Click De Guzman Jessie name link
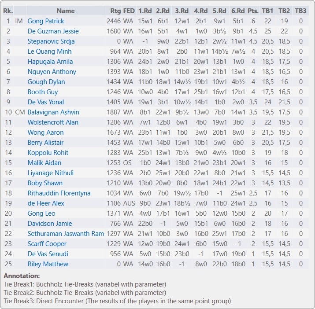 click(53, 31)
